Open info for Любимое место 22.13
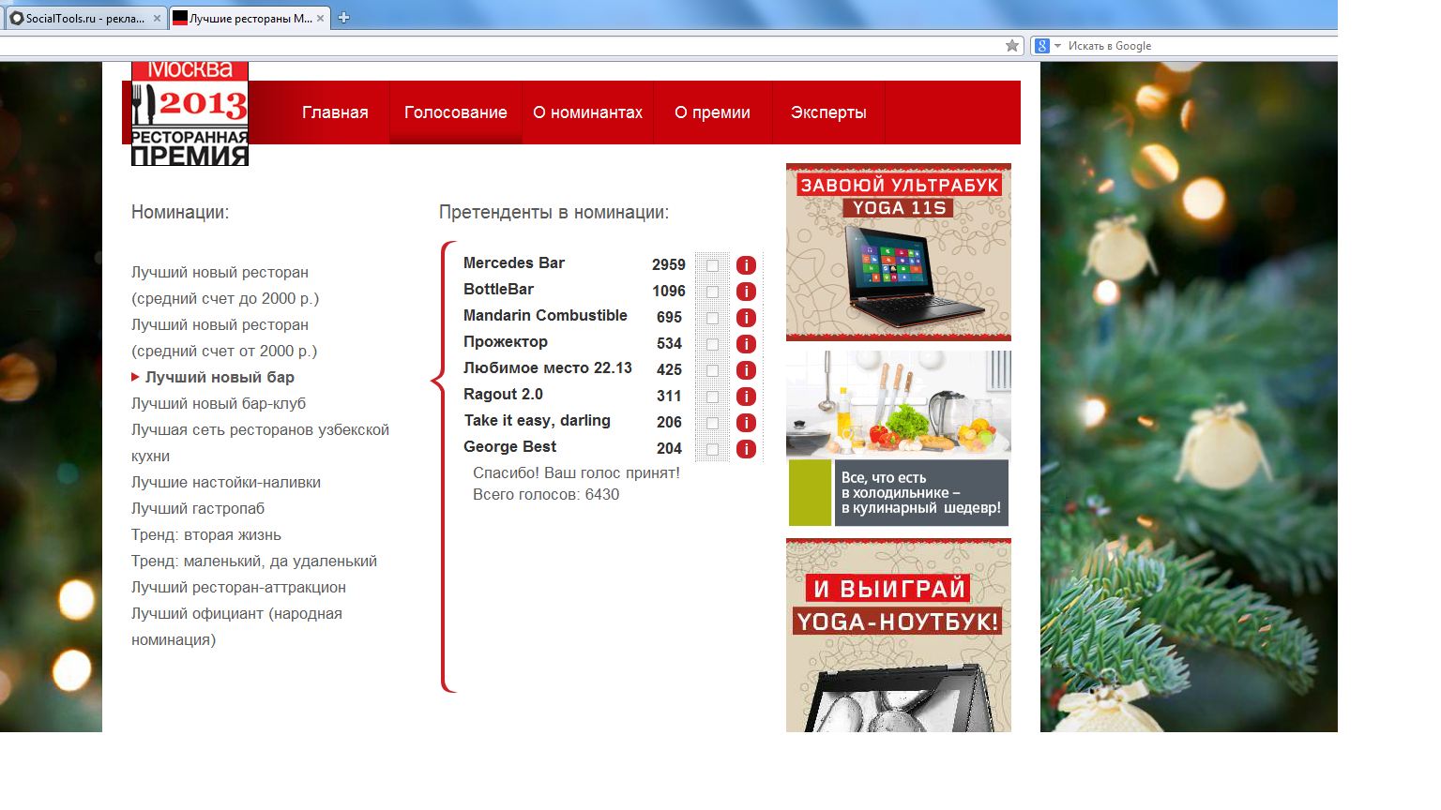Screen dimensions: 1441x810 (x=746, y=370)
